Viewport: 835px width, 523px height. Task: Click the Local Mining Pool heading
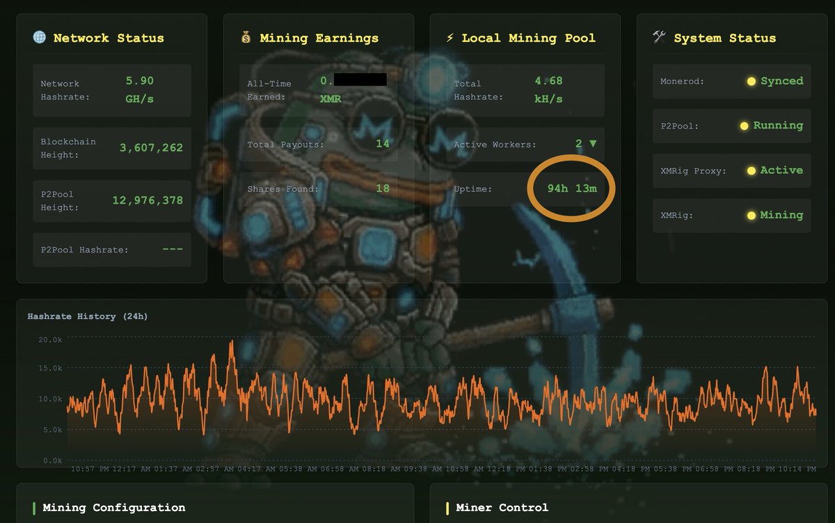point(529,38)
